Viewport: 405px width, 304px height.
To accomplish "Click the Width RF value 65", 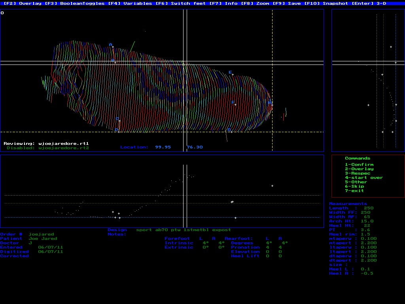I will pos(367,217).
